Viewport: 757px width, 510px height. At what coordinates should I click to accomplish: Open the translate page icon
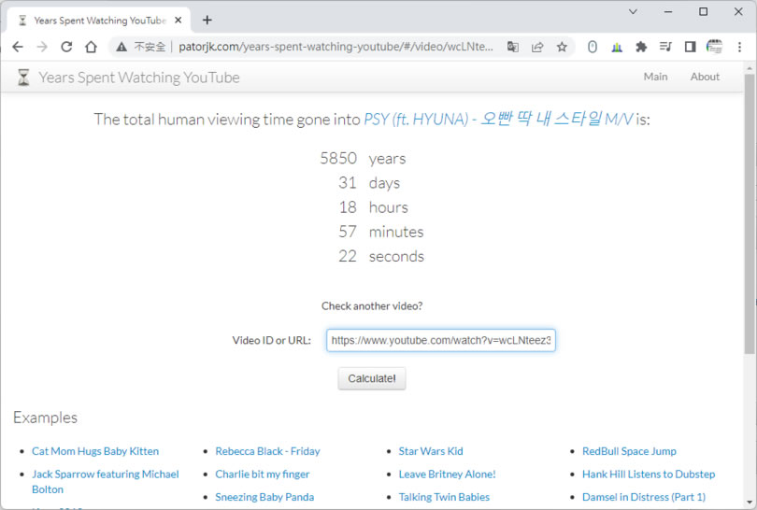pyautogui.click(x=513, y=47)
